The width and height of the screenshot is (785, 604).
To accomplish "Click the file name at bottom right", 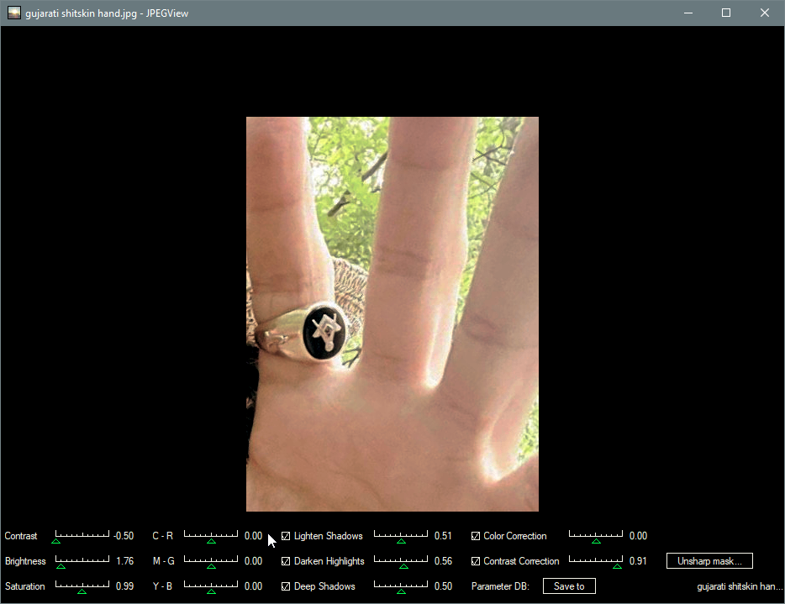I will point(740,586).
